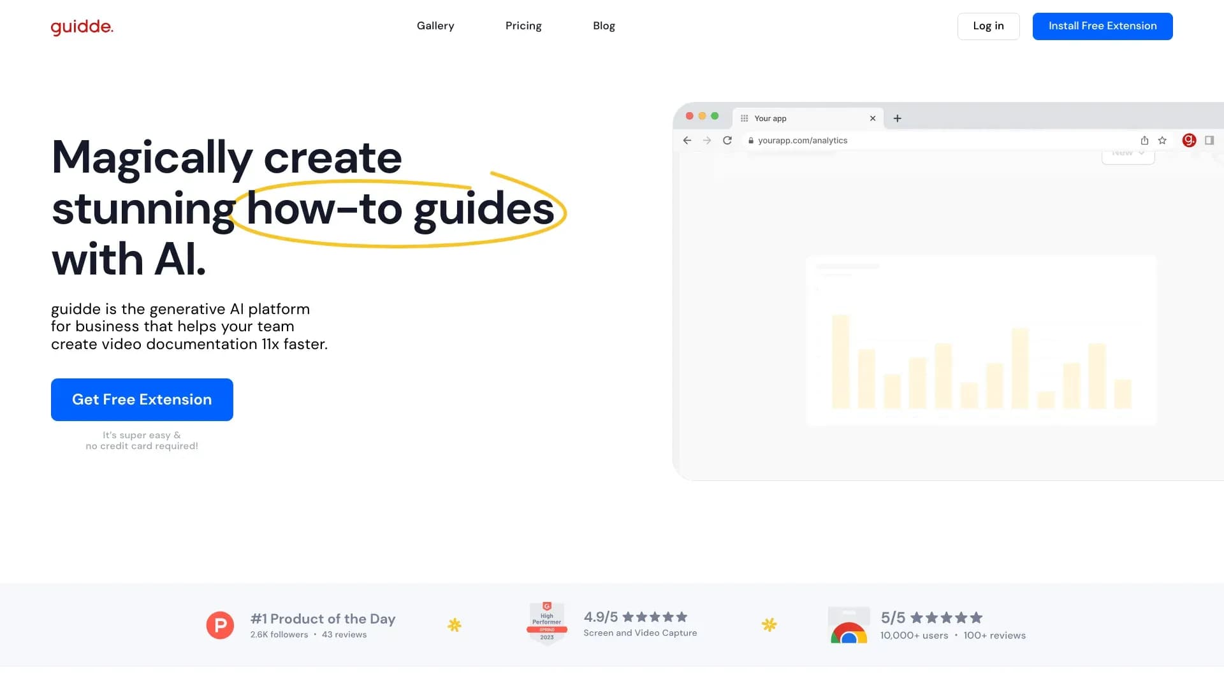1224x688 pixels.
Task: Close the 'Your app' tab
Action: [x=873, y=118]
